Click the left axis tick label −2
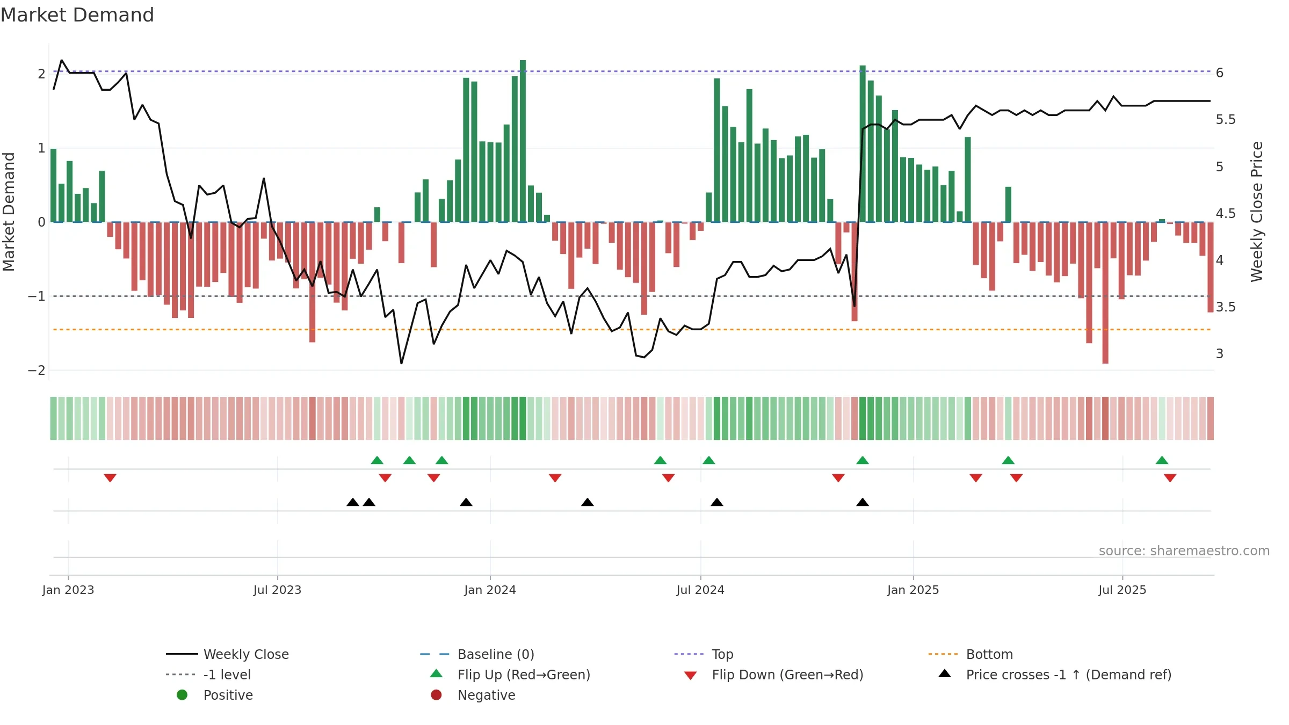Screen dimensions: 1289x725 coord(37,371)
